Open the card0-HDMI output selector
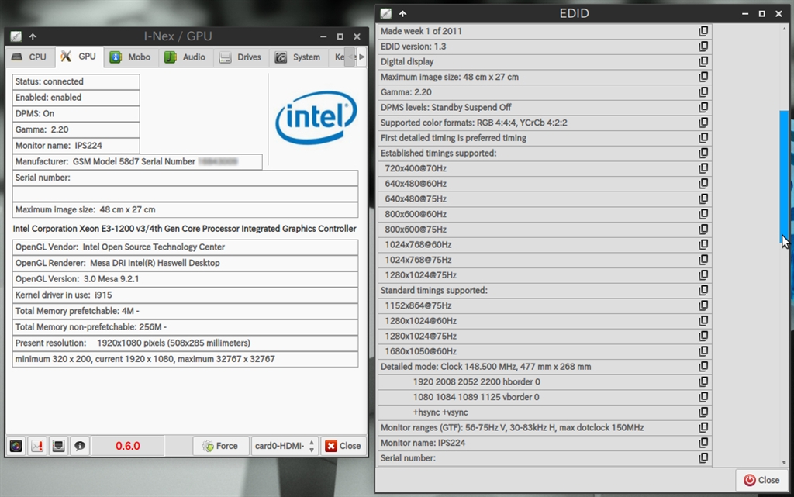 [x=285, y=446]
